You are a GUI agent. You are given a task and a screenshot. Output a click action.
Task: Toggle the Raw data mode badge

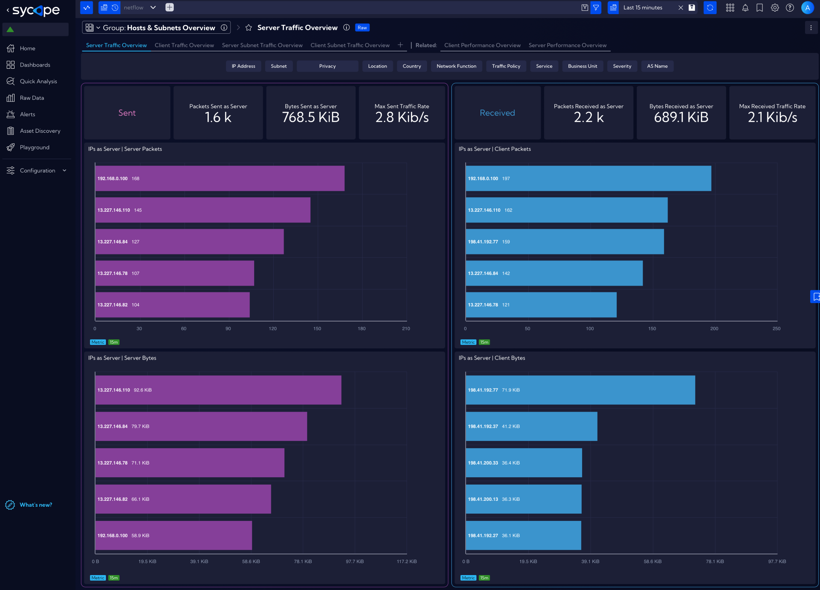coord(362,28)
